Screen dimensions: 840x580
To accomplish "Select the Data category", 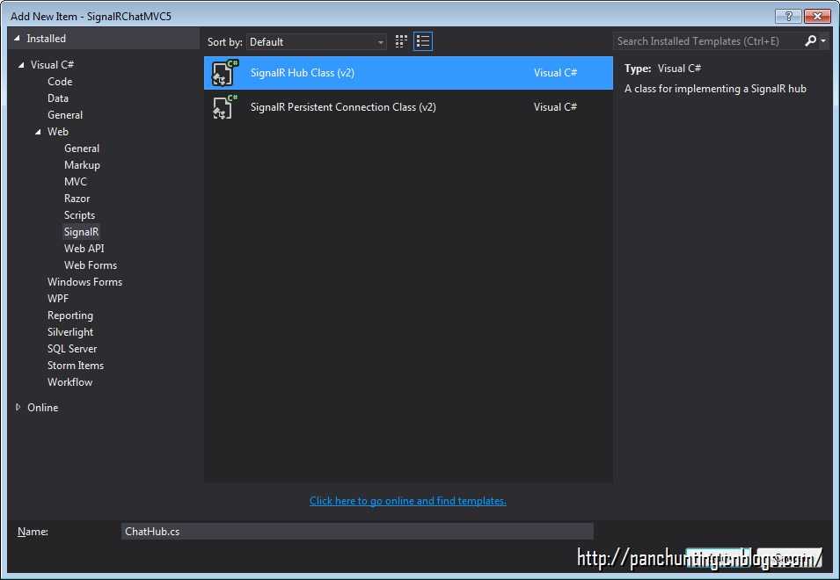I will tap(57, 98).
